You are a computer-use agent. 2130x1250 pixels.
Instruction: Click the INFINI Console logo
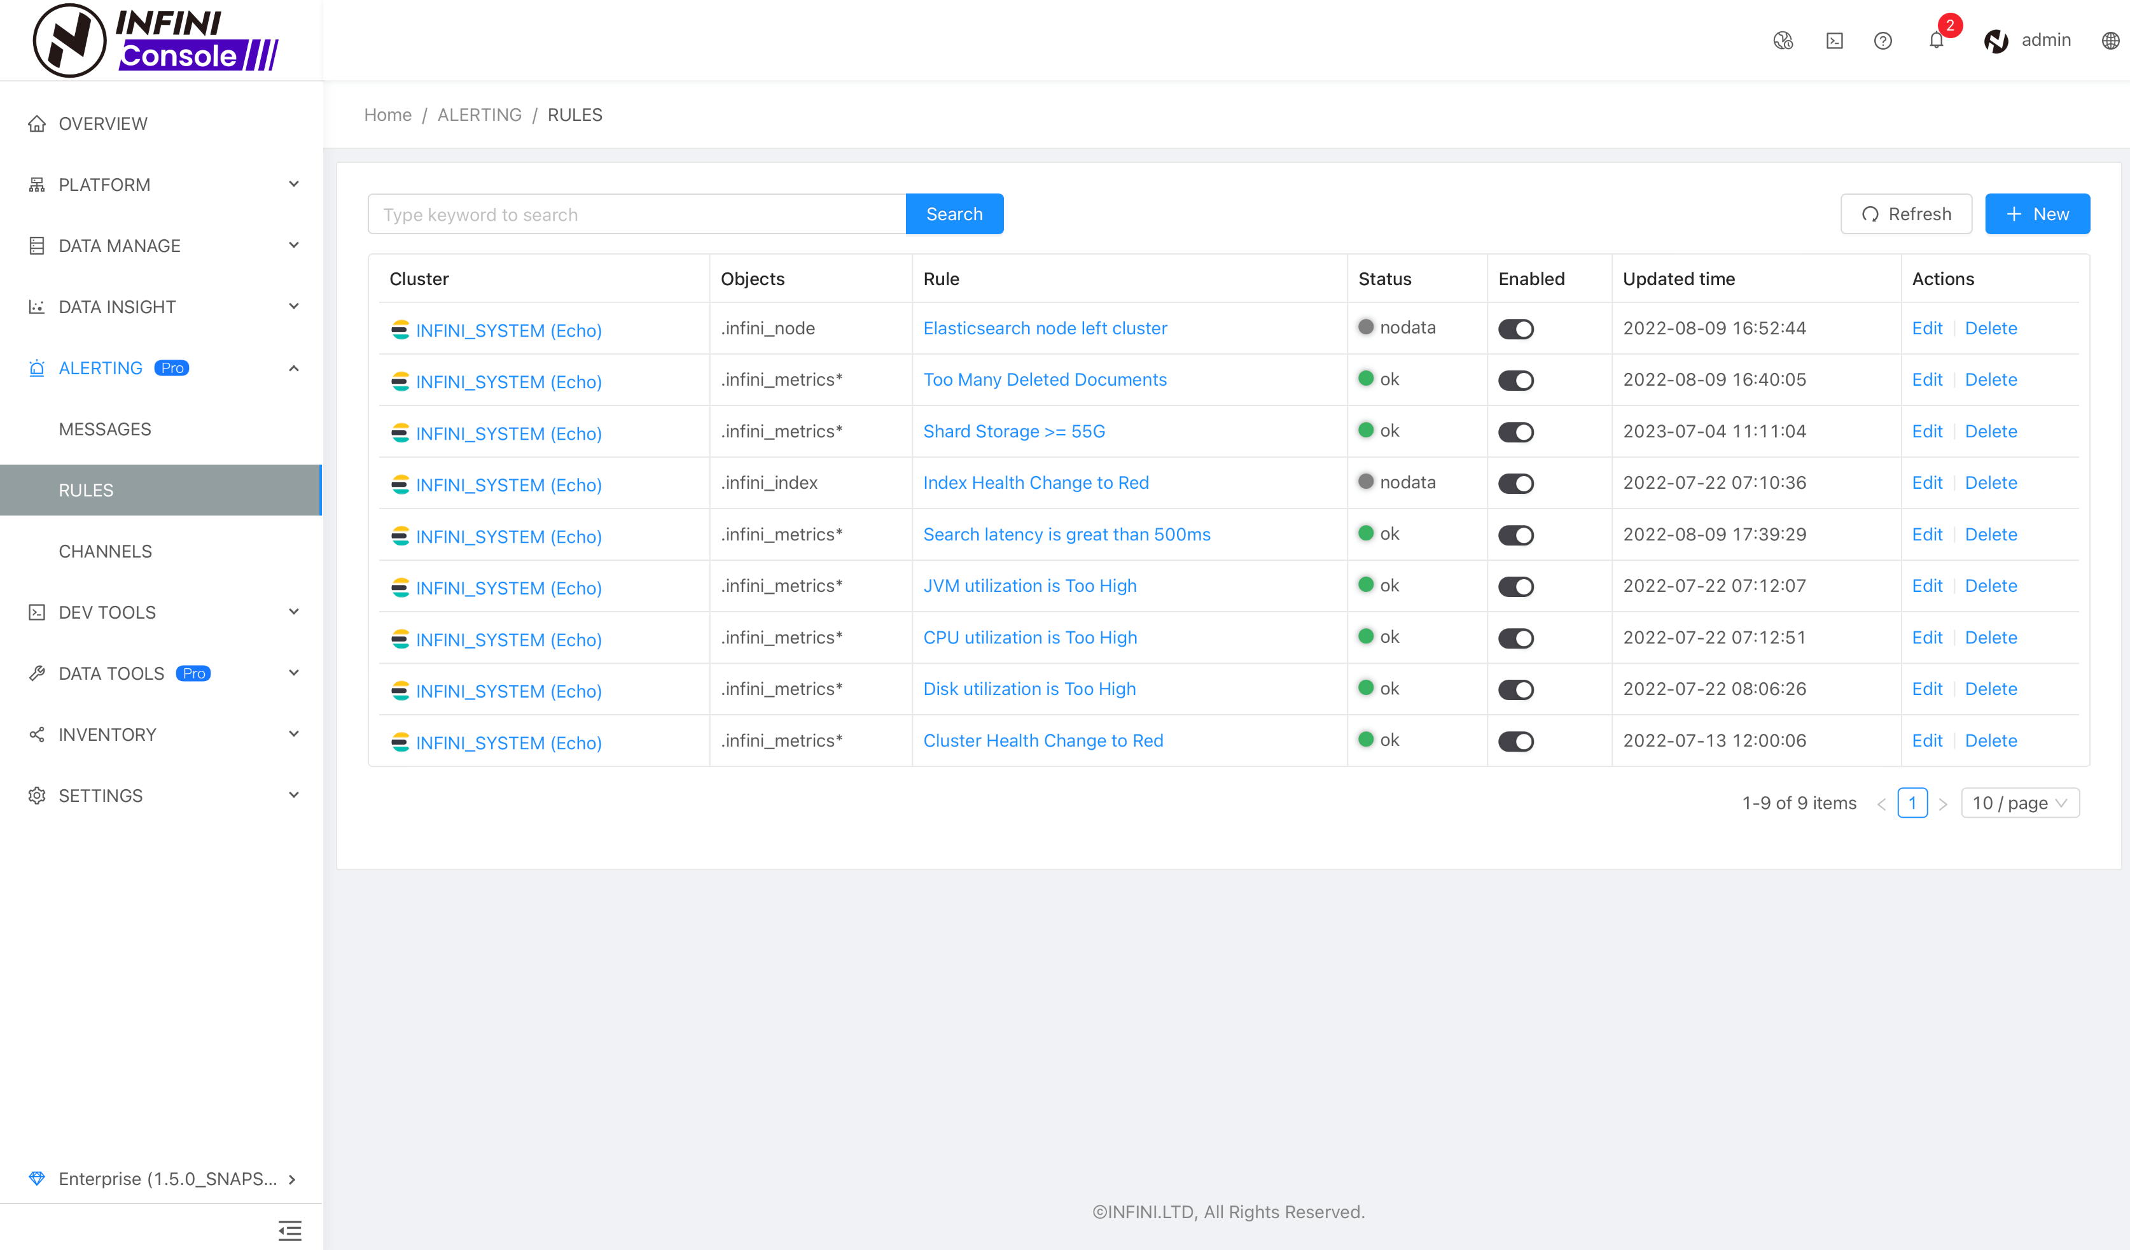pos(155,39)
